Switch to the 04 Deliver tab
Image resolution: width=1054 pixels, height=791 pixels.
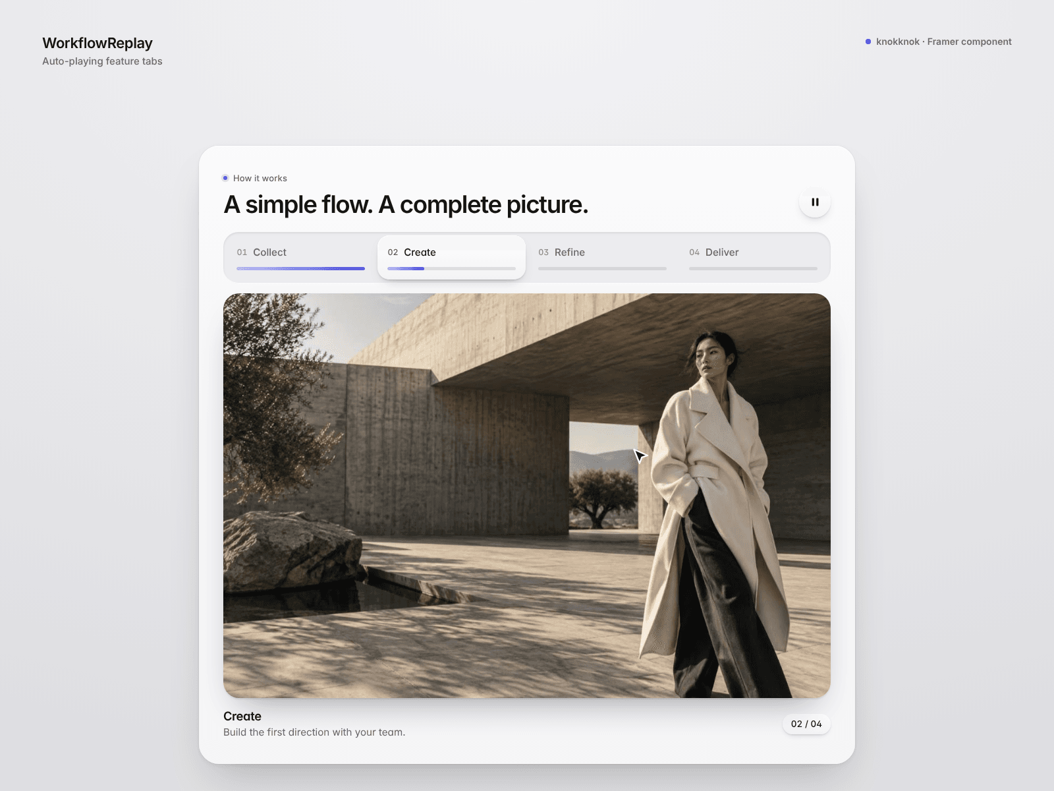(x=753, y=257)
